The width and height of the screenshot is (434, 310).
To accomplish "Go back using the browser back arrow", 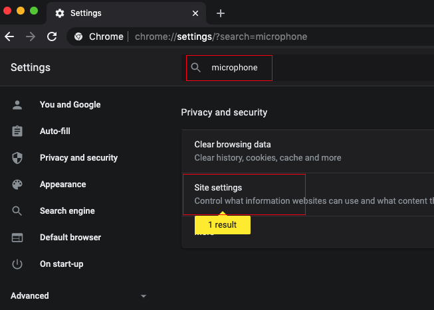I will pos(9,37).
